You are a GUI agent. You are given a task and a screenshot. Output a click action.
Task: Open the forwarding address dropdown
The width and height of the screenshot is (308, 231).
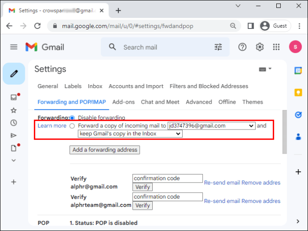tap(212, 126)
